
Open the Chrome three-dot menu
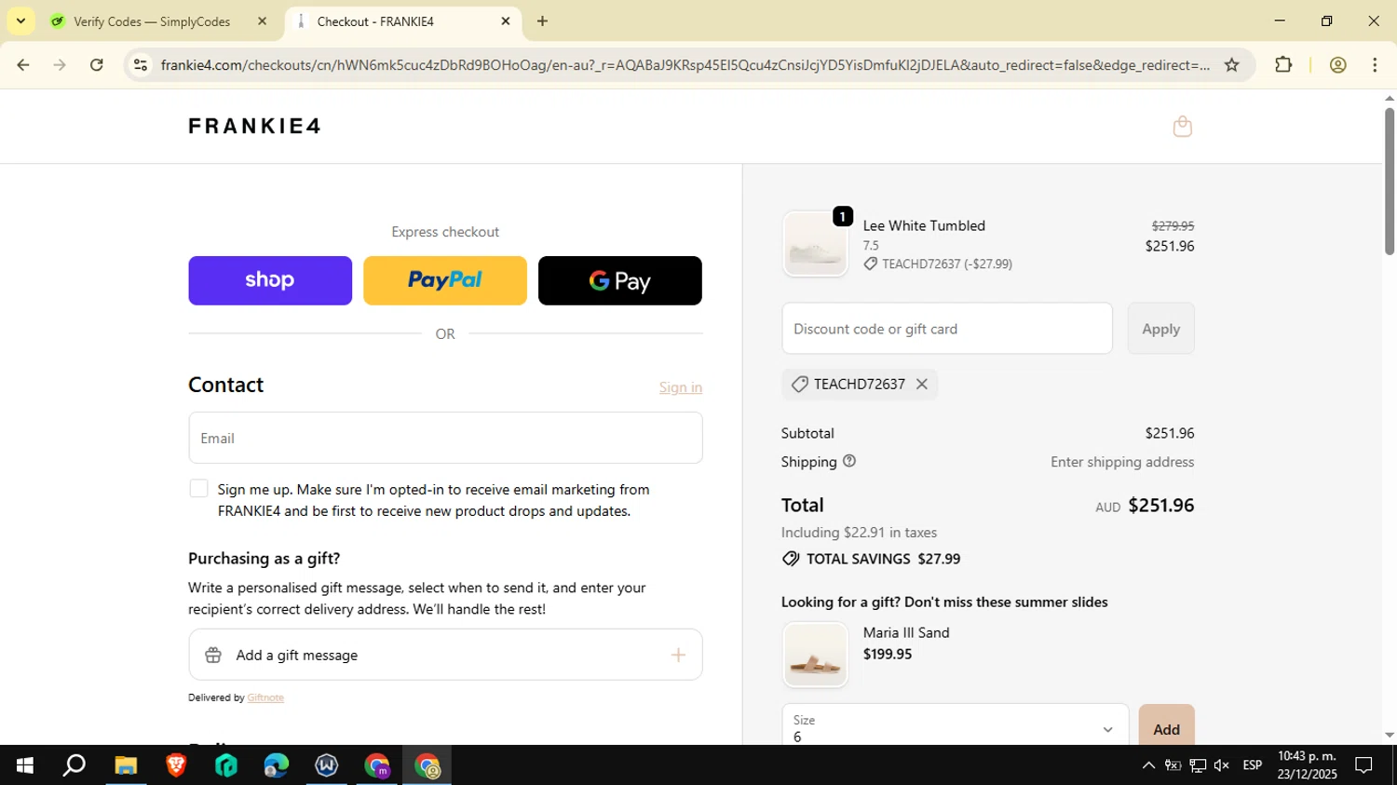tap(1375, 64)
